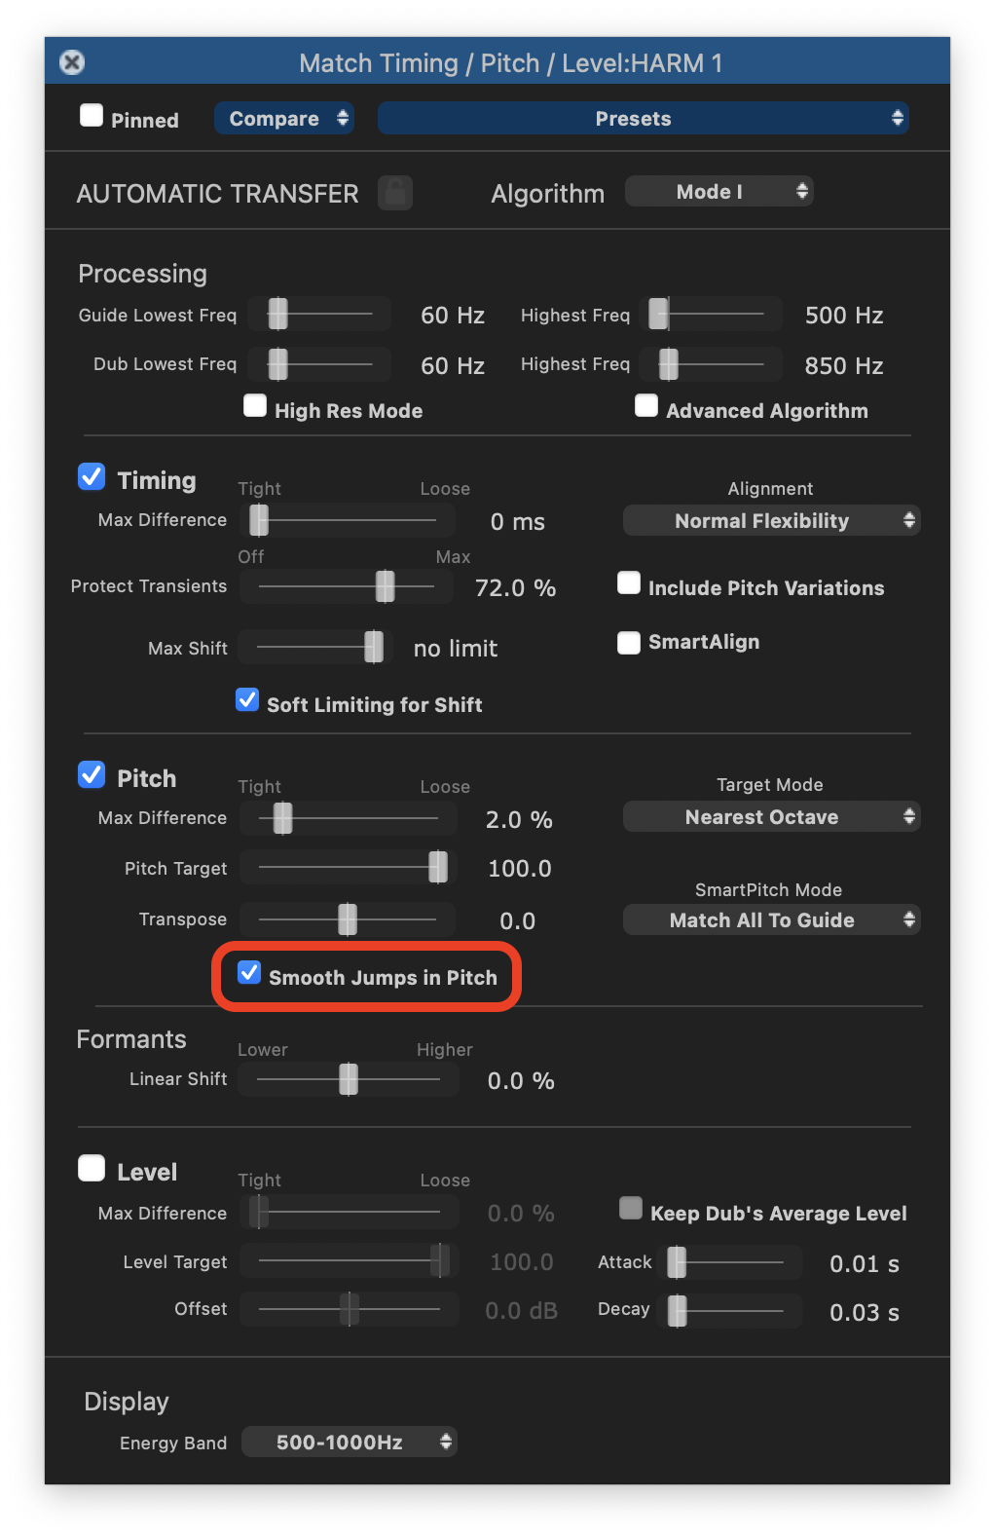Toggle the Pitch section checkbox
The width and height of the screenshot is (995, 1537).
pyautogui.click(x=92, y=774)
